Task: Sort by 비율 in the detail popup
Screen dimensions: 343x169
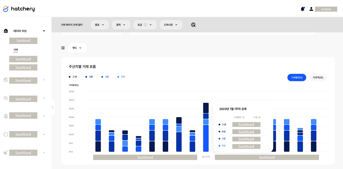Action: [257, 117]
